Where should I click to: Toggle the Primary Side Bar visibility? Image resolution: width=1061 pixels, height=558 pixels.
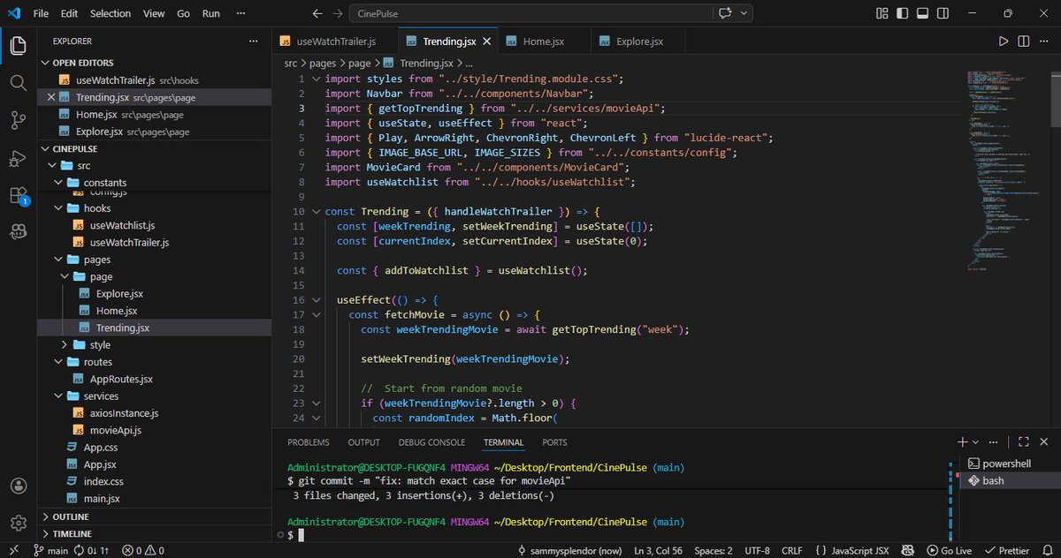(x=903, y=13)
